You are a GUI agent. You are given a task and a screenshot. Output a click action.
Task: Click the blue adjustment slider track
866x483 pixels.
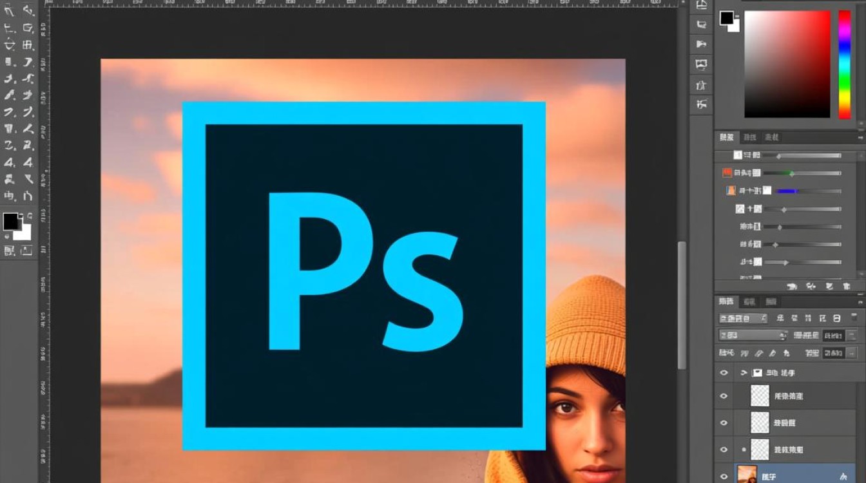tap(808, 191)
